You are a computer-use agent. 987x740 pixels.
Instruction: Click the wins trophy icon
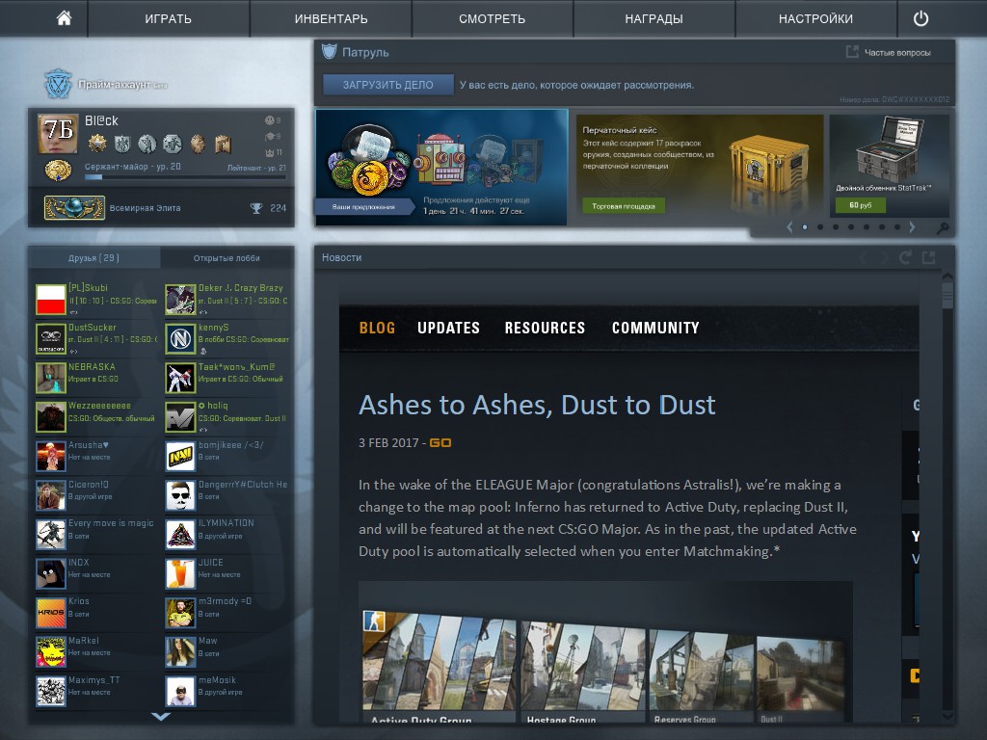click(256, 208)
